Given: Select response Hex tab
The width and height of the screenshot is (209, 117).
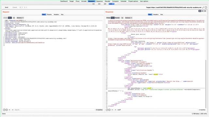Looking at the screenshot, I should (162, 14).
